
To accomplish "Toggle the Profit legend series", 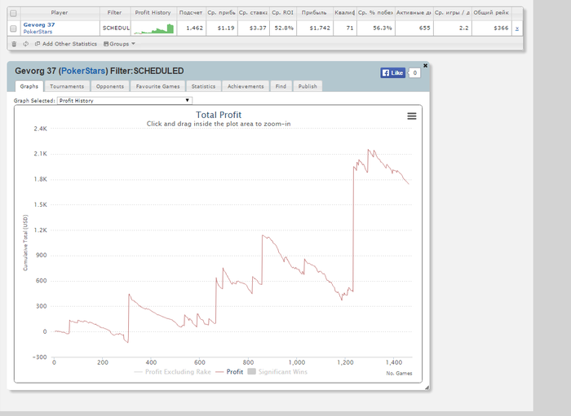I will click(x=229, y=372).
